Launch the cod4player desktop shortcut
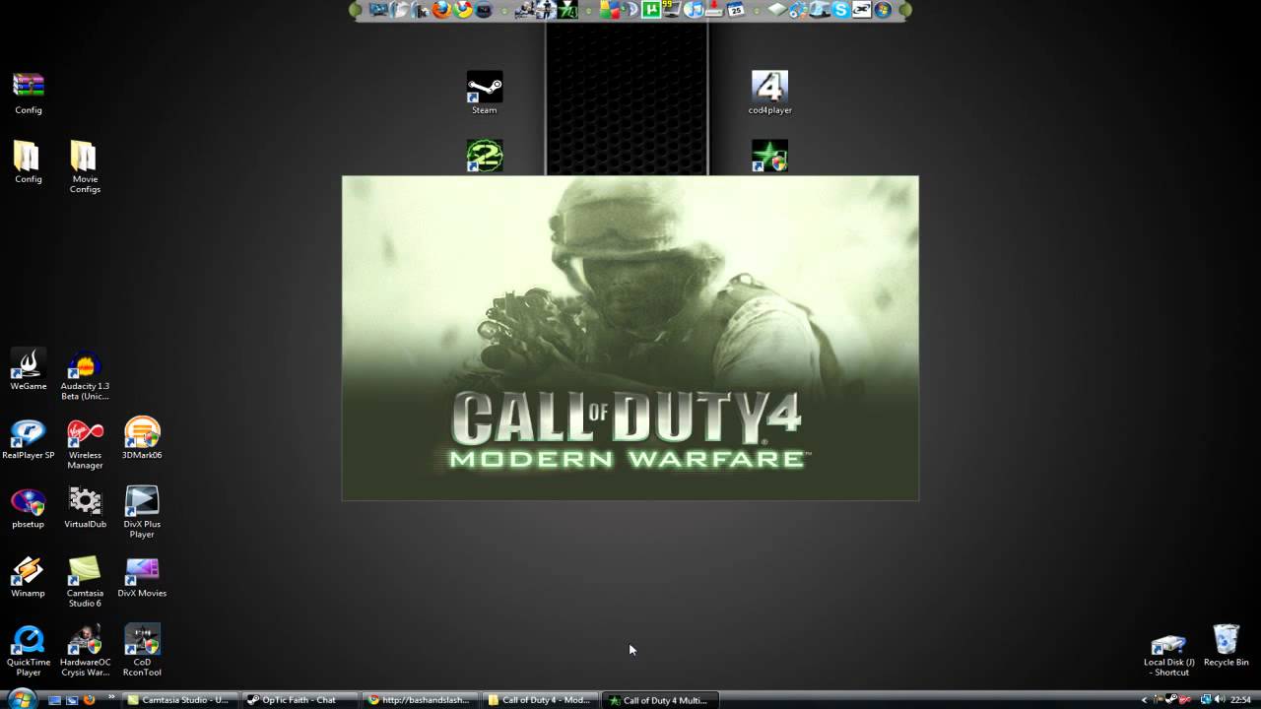1261x709 pixels. (x=769, y=92)
